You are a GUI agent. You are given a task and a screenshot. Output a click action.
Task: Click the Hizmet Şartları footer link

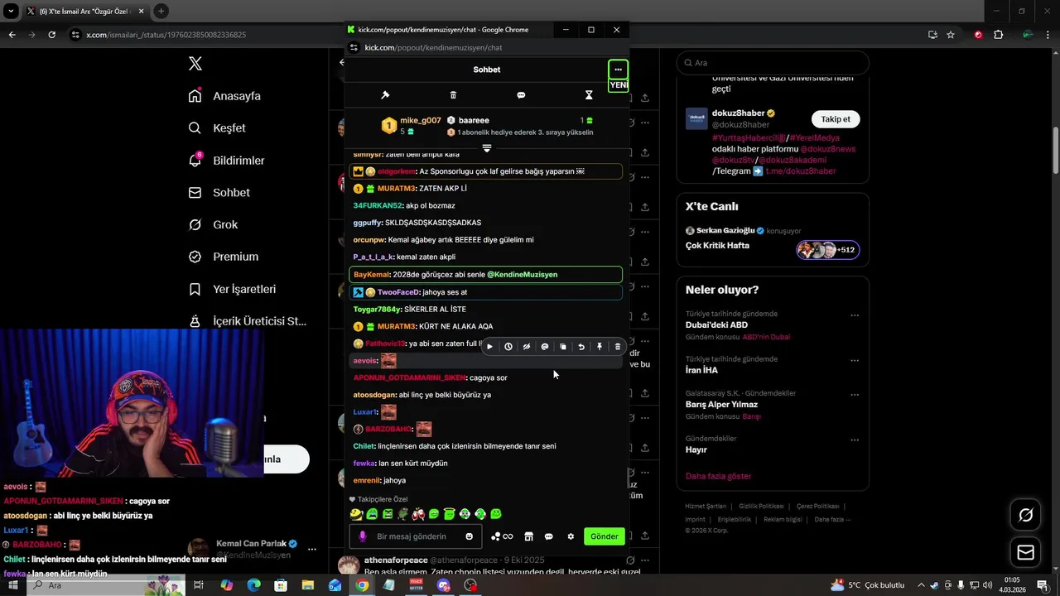click(x=706, y=506)
